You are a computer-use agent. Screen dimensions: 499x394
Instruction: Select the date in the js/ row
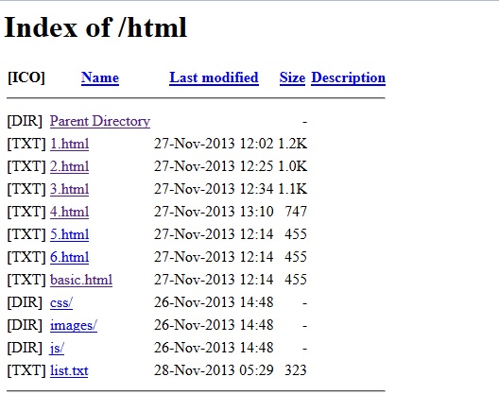click(x=214, y=348)
